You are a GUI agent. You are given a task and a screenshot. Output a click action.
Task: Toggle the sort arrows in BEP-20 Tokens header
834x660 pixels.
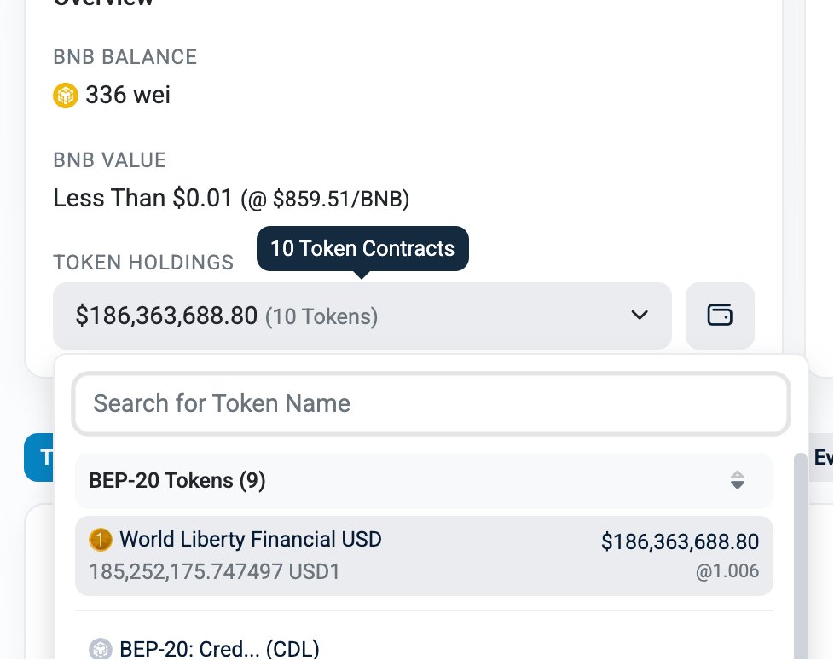pos(737,480)
